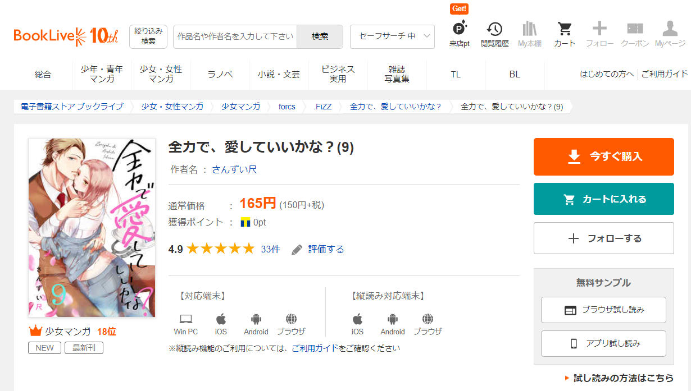Open ご利用ガイド link in header

coord(665,74)
